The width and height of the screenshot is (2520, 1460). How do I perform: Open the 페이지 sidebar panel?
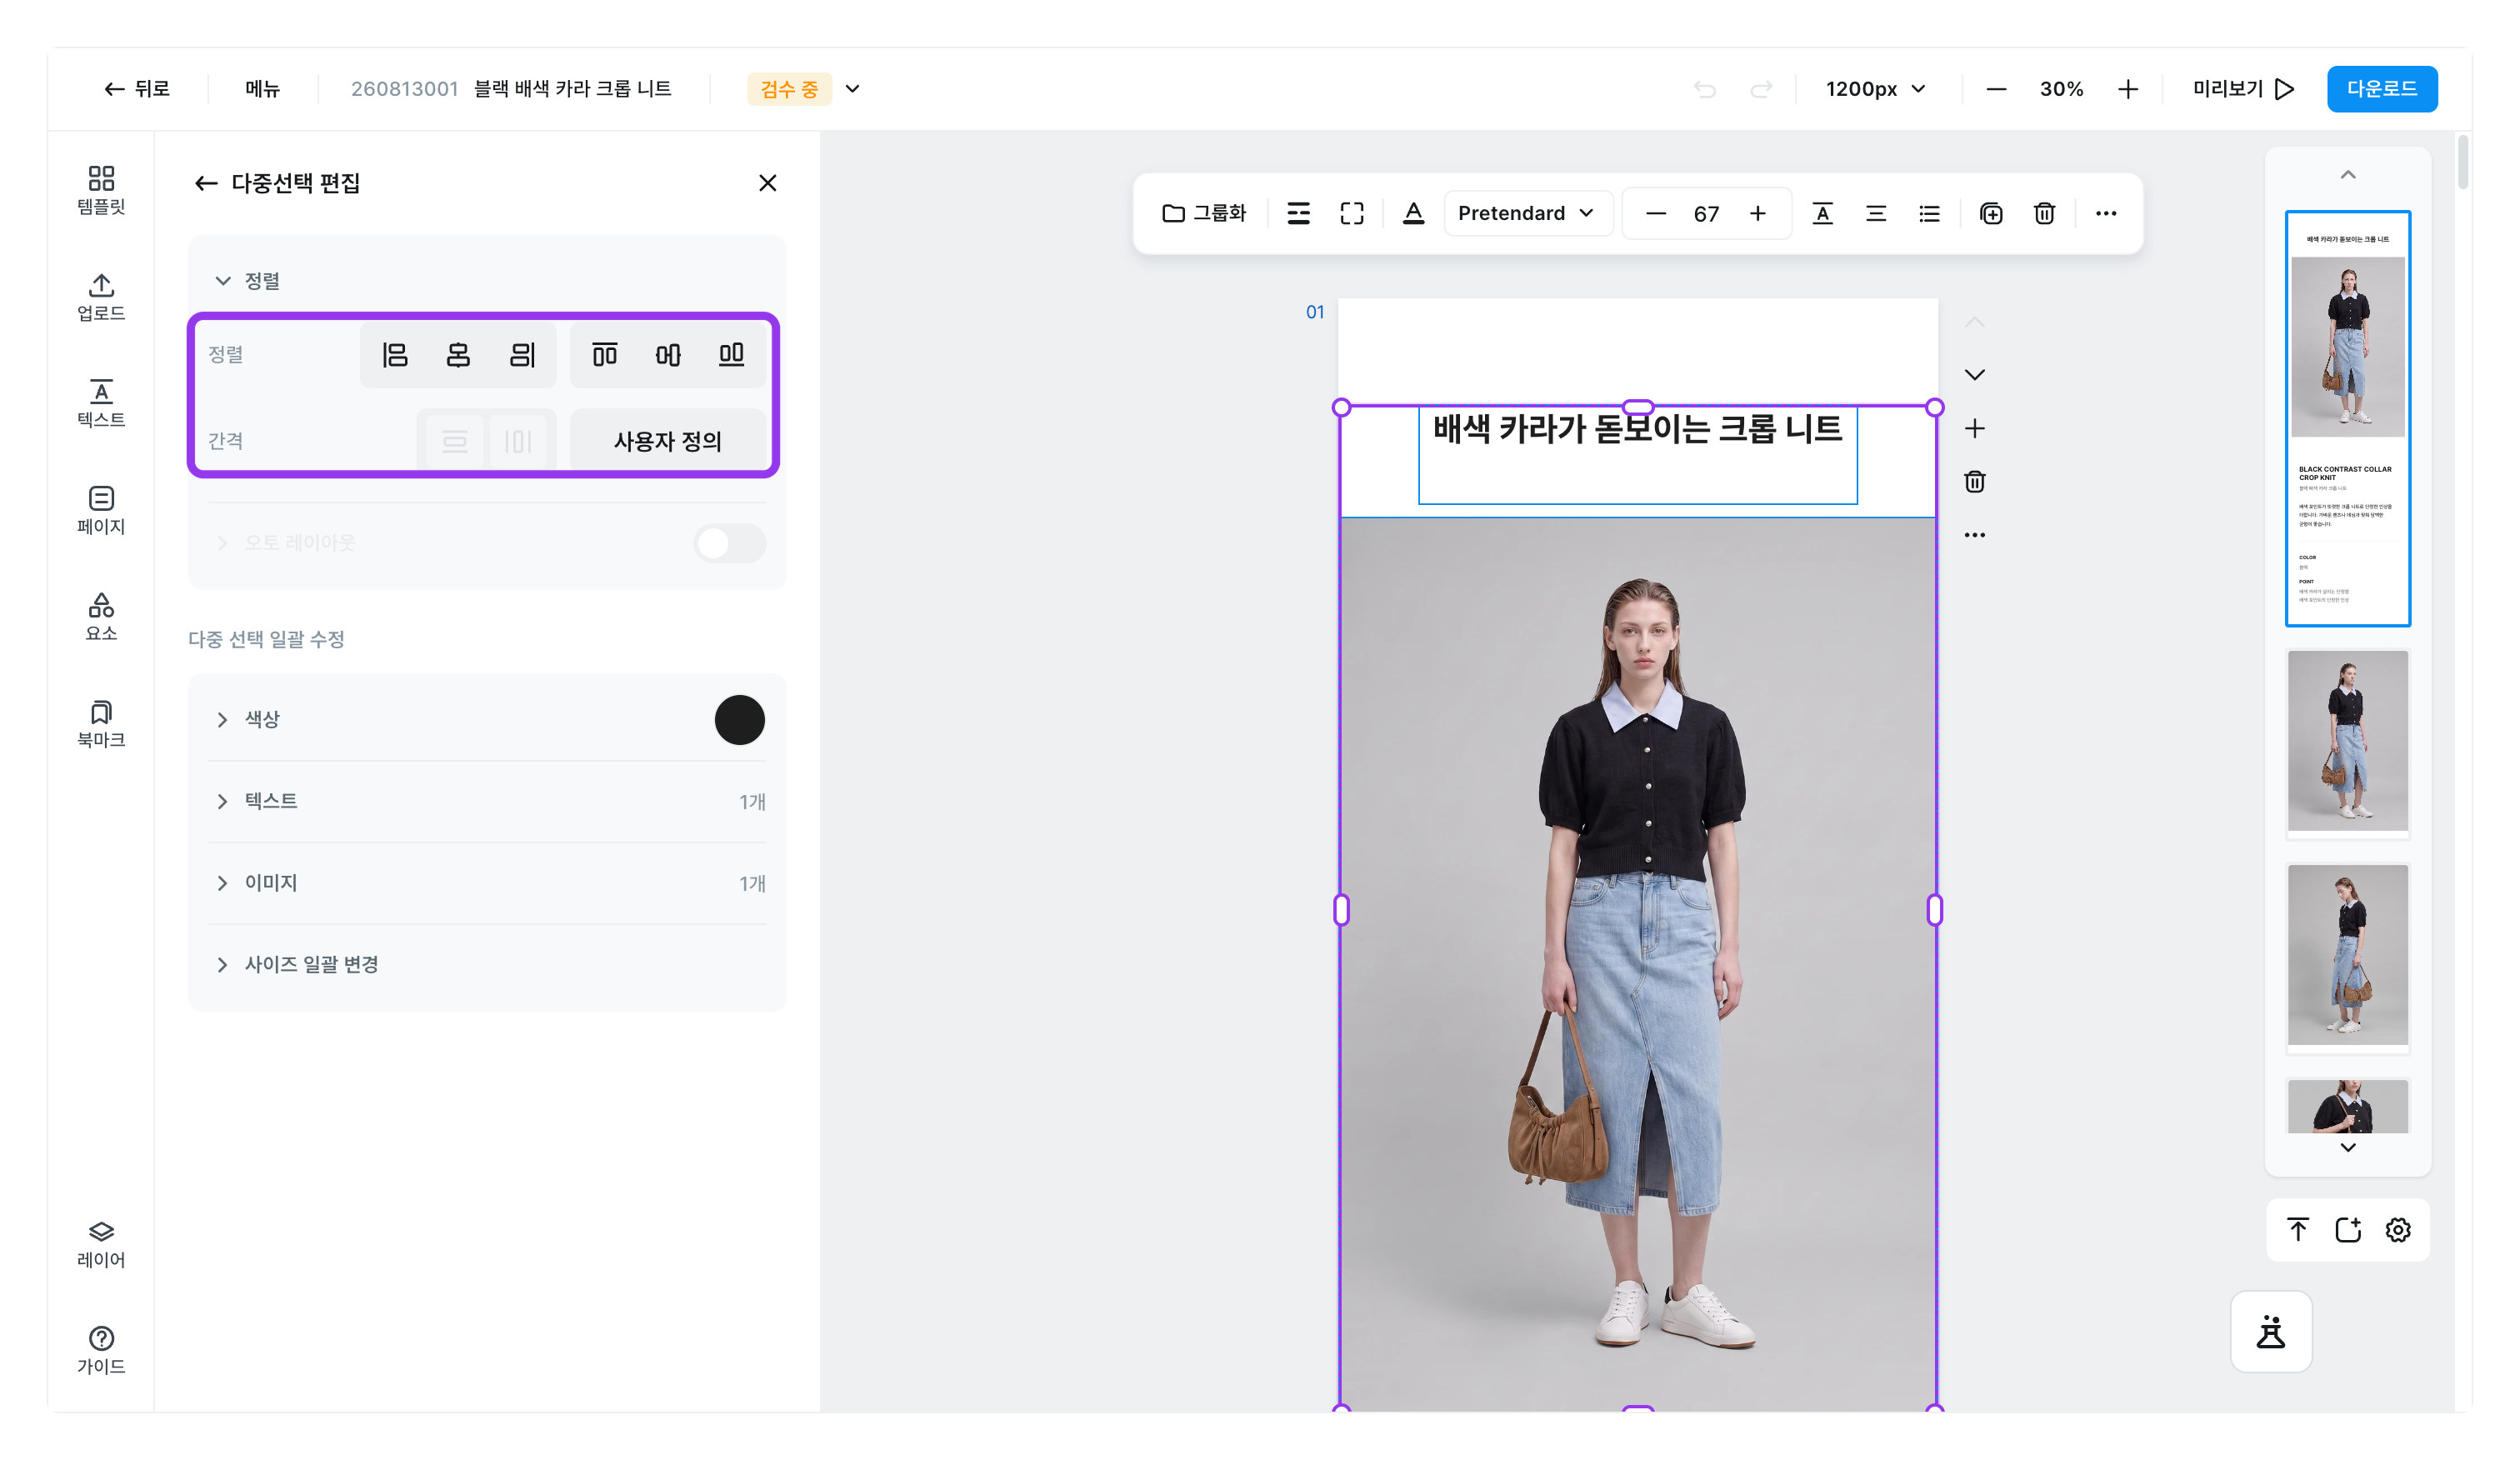(101, 510)
